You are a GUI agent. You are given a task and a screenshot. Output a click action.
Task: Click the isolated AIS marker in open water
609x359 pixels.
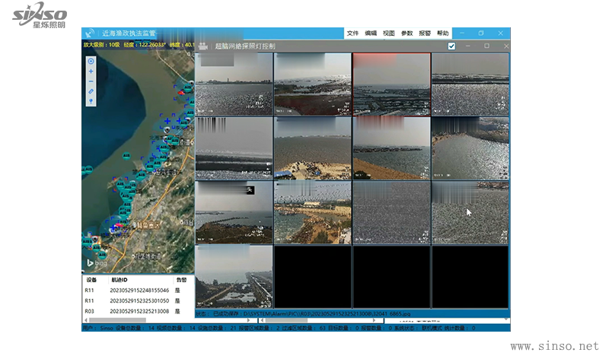[x=126, y=156]
